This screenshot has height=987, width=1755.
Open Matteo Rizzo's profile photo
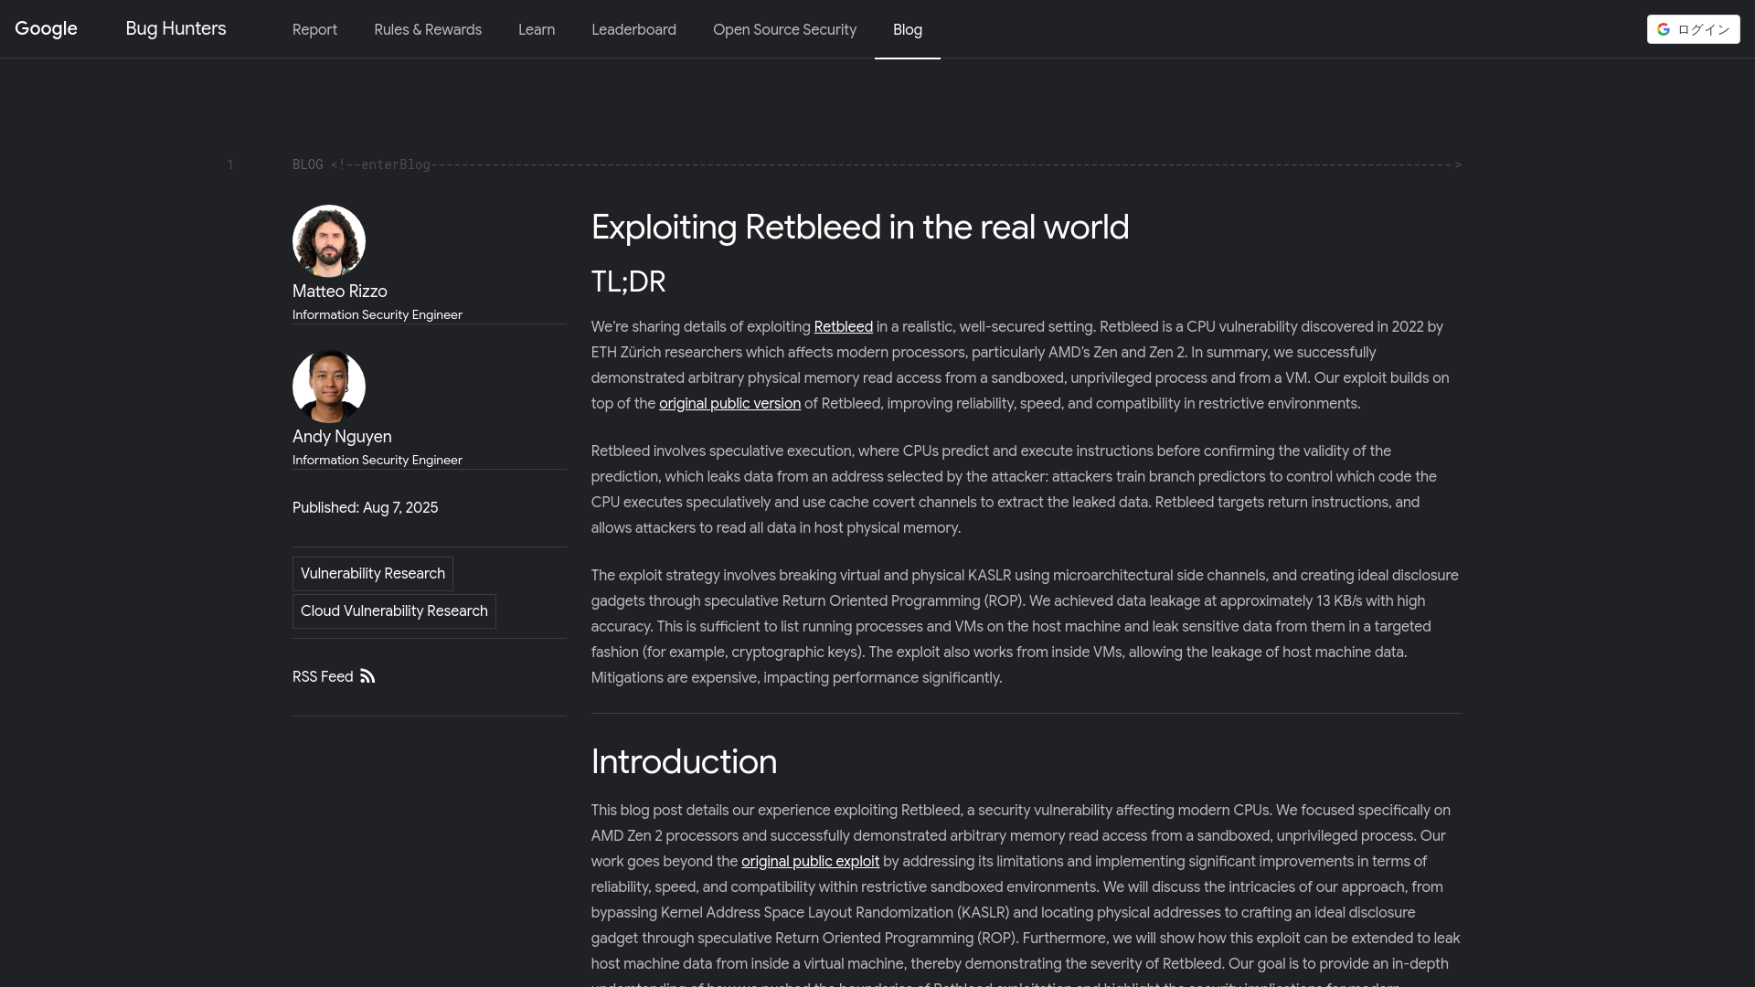329,241
